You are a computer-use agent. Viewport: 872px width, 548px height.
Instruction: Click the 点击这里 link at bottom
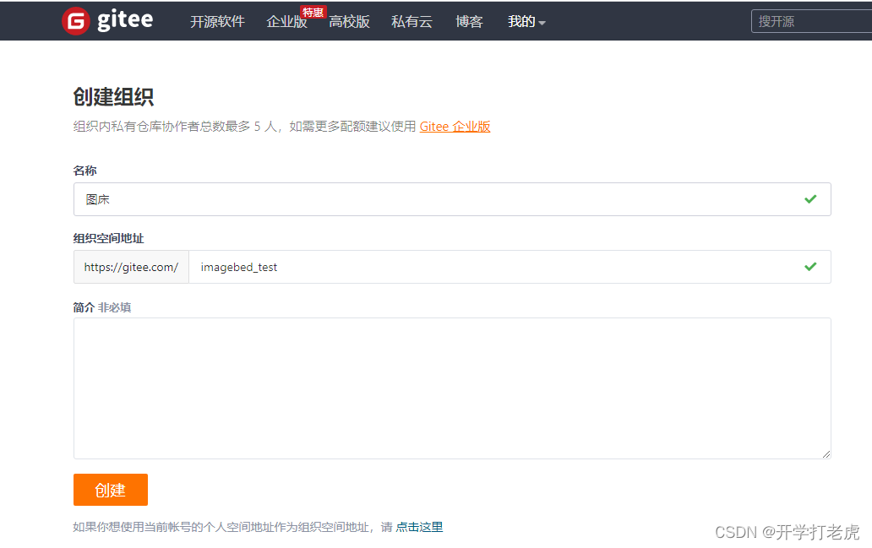(x=421, y=526)
